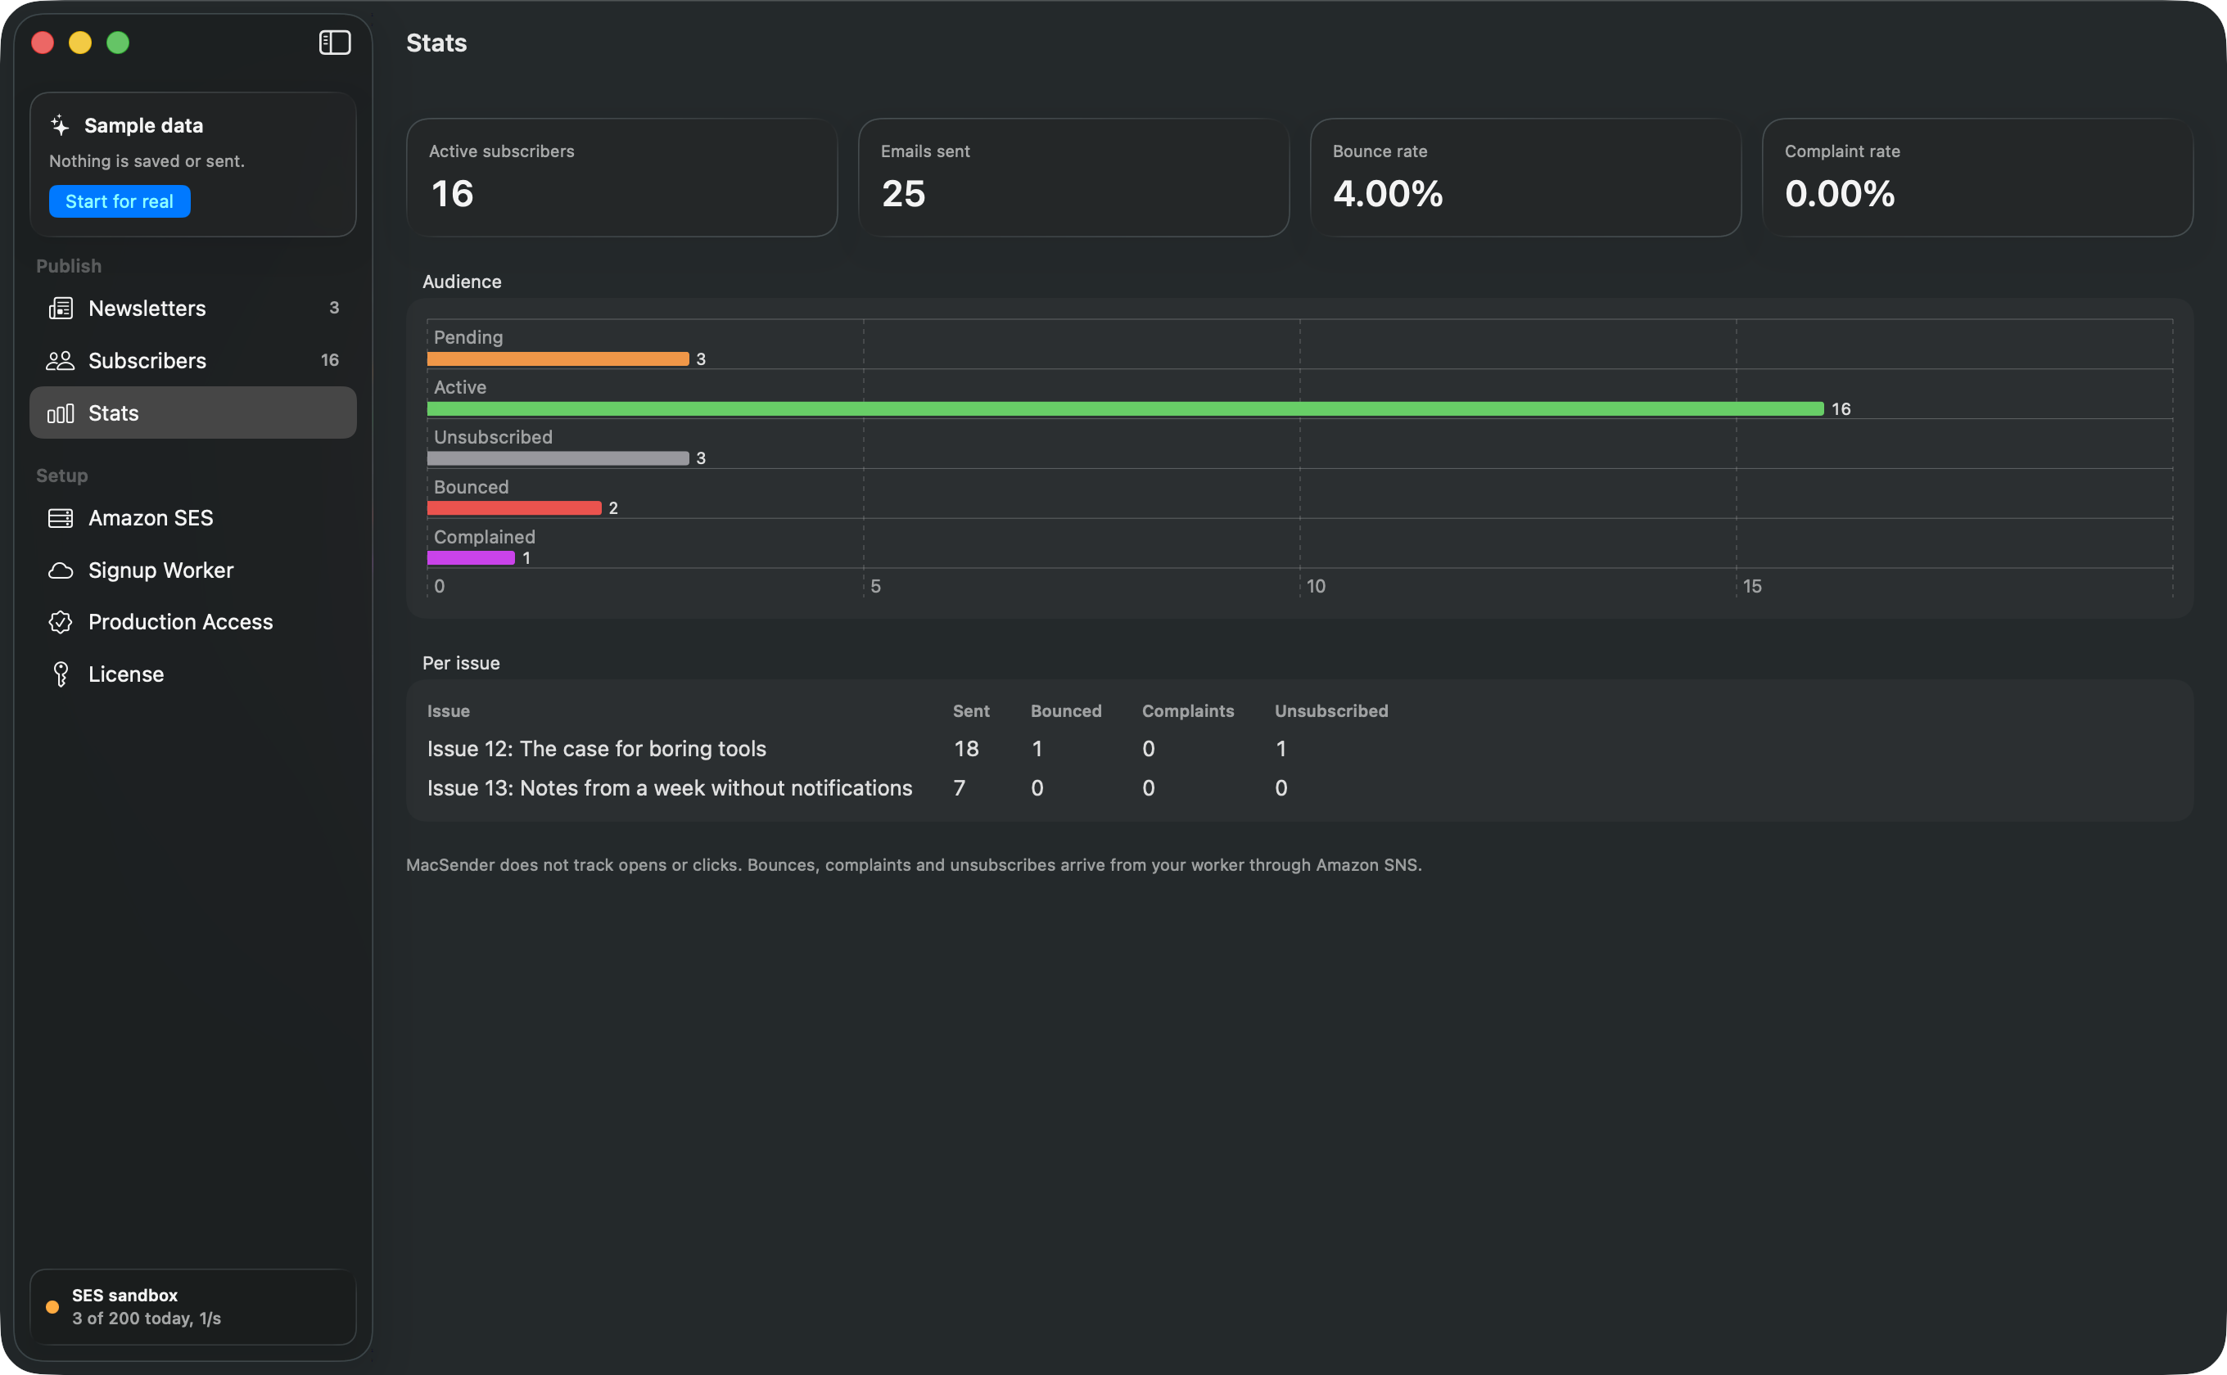Open Amazon SES setup

[x=193, y=518]
